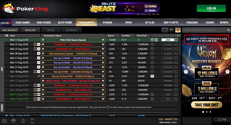
Task: Click the TAKE YOUR SHOT banner button
Action: point(207,105)
